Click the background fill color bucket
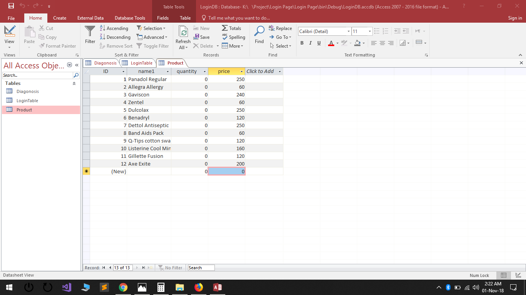Screen dimensions: 526x295 357,43
